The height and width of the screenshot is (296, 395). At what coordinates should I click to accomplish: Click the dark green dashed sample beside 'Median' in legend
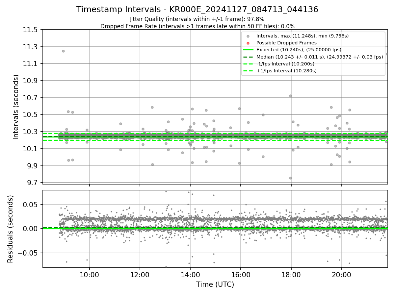click(248, 57)
